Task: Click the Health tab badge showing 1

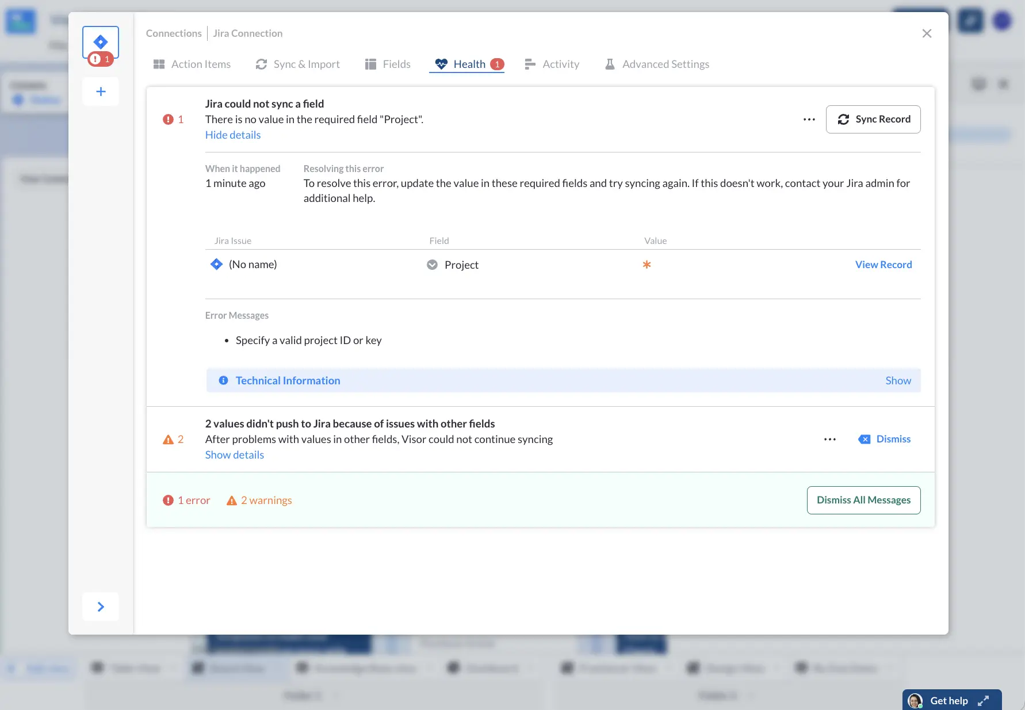Action: pos(497,64)
